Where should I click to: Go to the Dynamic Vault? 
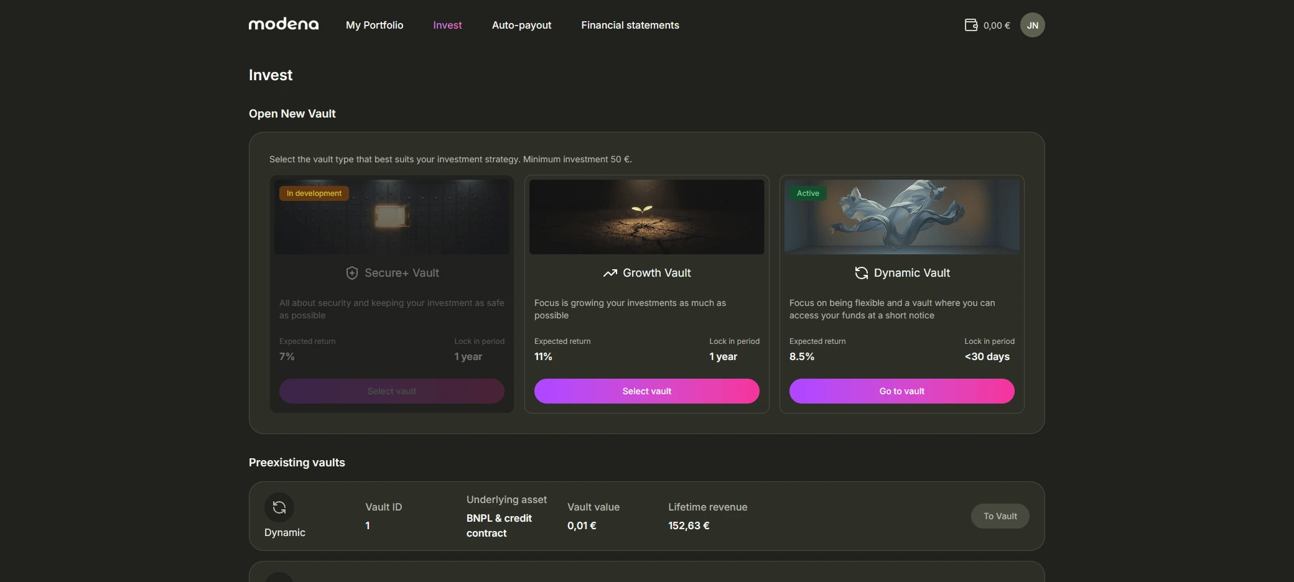(x=901, y=390)
